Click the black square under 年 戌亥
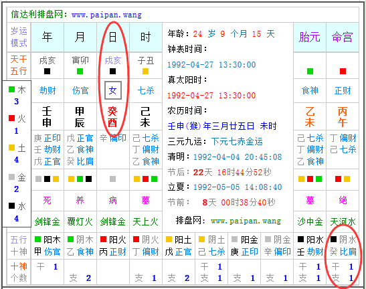The height and width of the screenshot is (289, 366). click(x=47, y=71)
